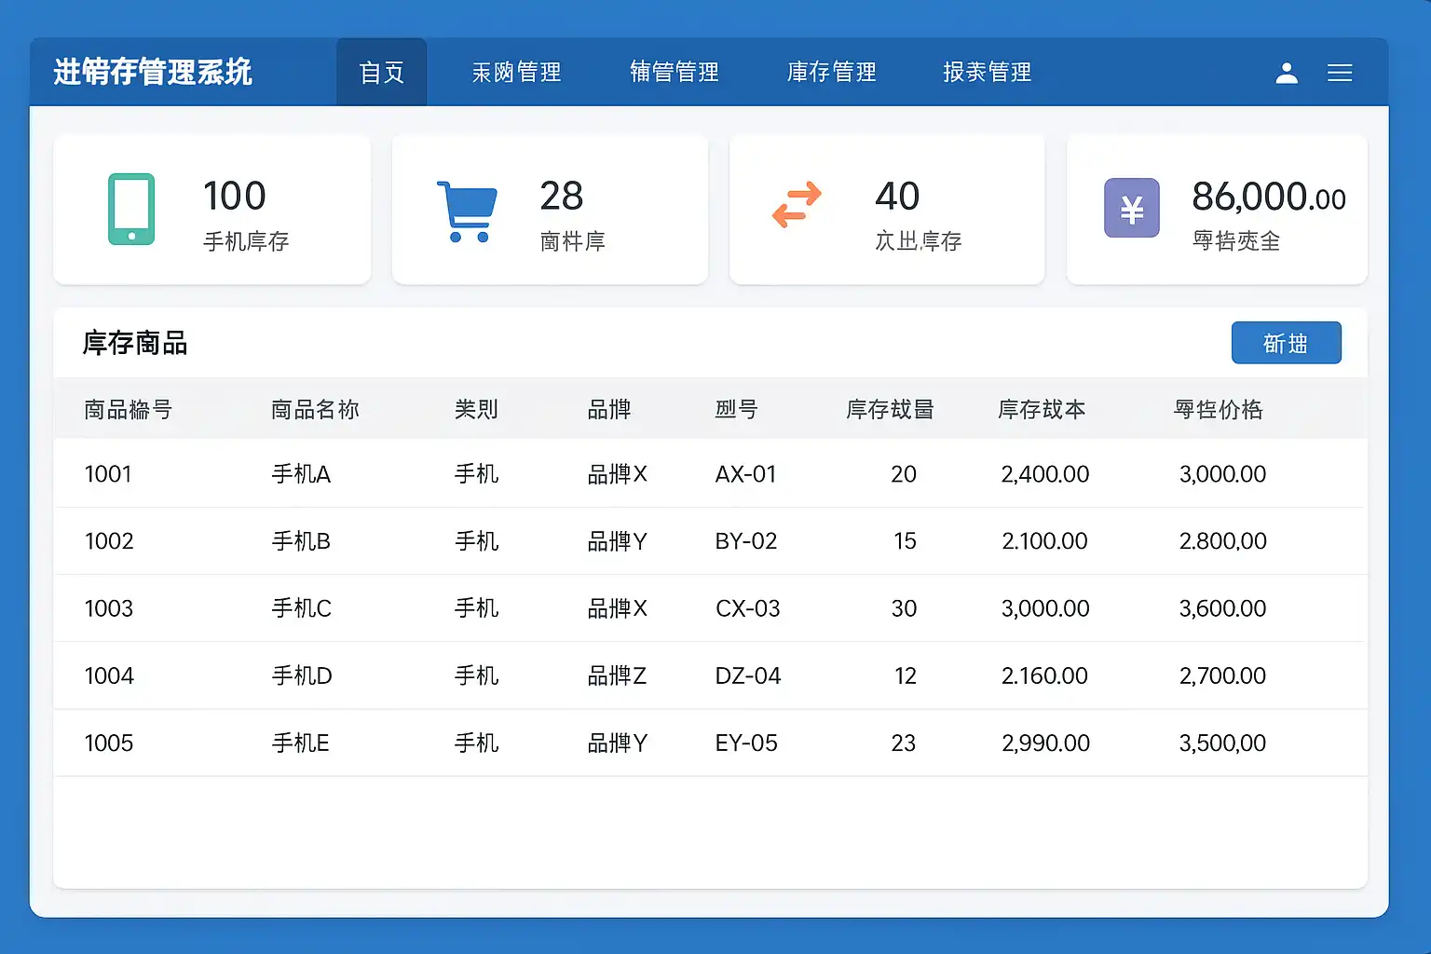Go to the 报表管理 tab
The height and width of the screenshot is (954, 1431).
(x=987, y=73)
